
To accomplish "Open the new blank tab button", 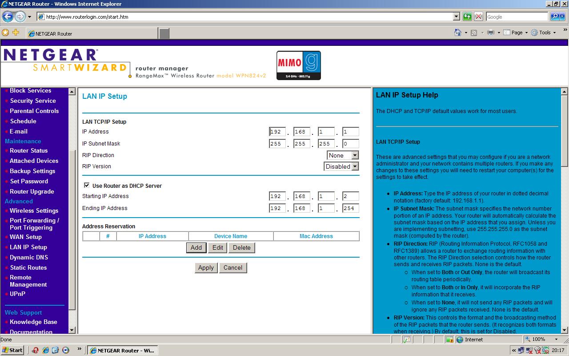I will (164, 33).
